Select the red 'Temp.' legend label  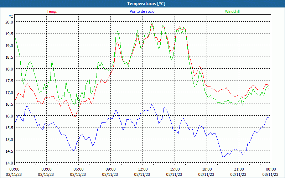point(52,11)
